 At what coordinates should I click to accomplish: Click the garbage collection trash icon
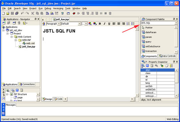click(110, 14)
